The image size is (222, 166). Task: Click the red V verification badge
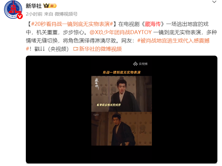coord(20,16)
